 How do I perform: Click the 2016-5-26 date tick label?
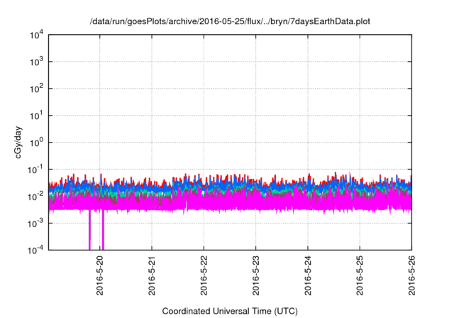click(x=411, y=275)
